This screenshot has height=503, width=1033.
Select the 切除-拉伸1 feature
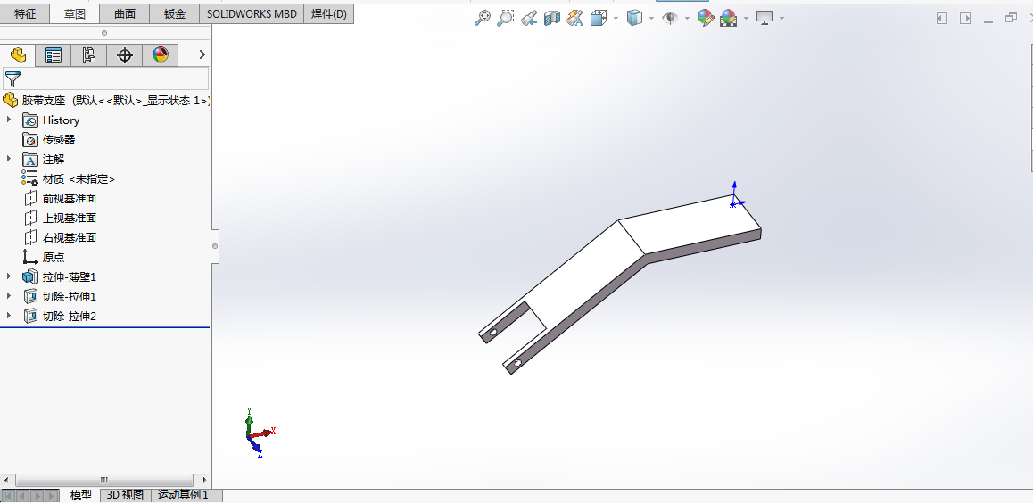click(70, 297)
